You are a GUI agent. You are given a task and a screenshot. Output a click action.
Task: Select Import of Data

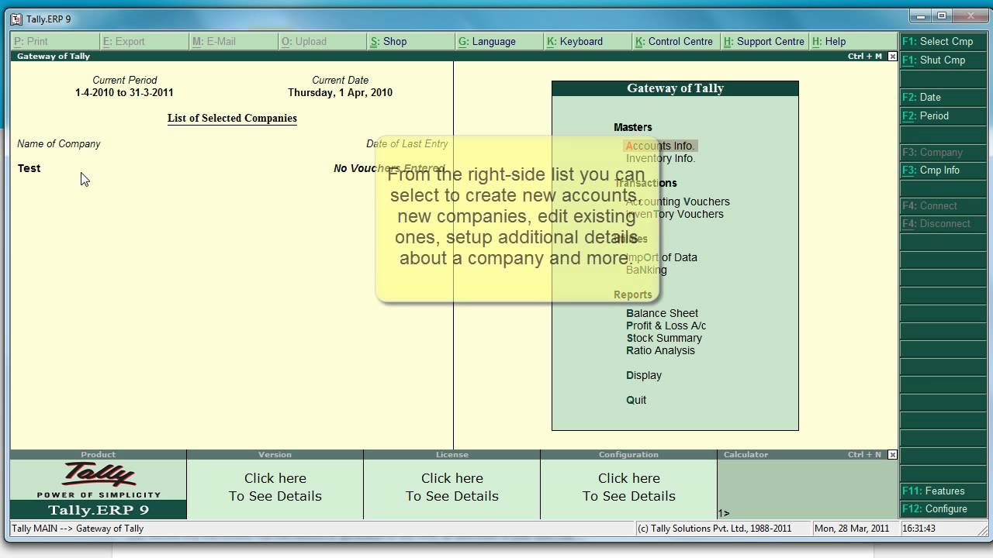[662, 257]
